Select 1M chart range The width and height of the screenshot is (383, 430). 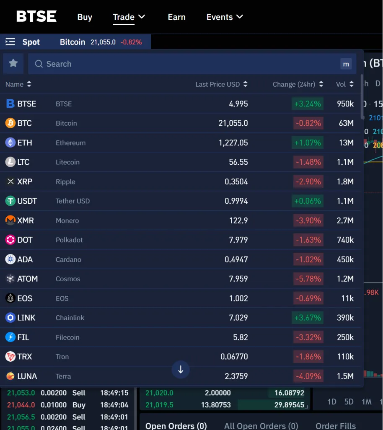coord(367,402)
